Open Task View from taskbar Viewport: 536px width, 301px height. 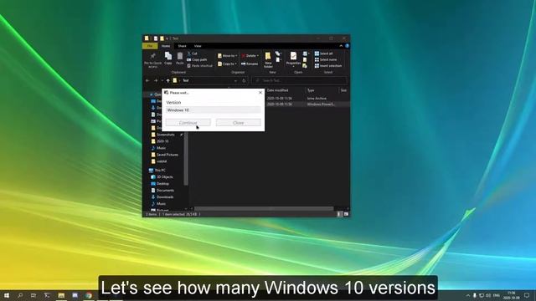point(33,295)
